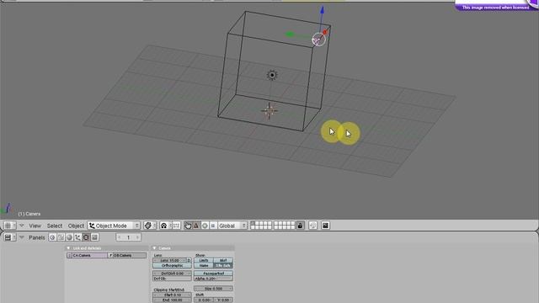Adjust the Lens value field
The height and width of the screenshot is (303, 539).
pos(169,260)
